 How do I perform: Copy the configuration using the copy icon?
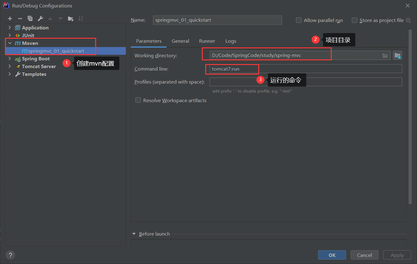(x=30, y=19)
